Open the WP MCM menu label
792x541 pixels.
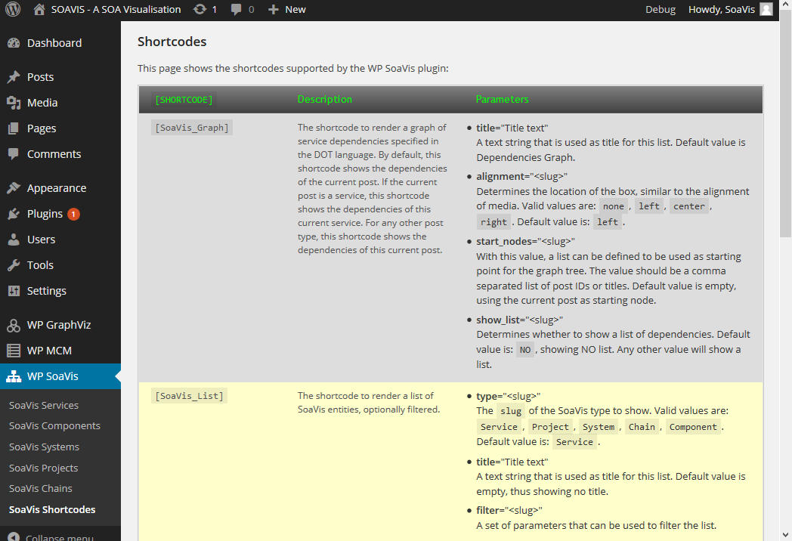point(50,351)
